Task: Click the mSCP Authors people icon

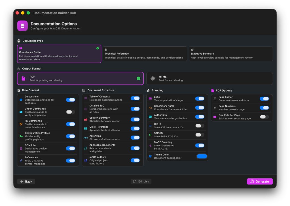Action: point(86,160)
